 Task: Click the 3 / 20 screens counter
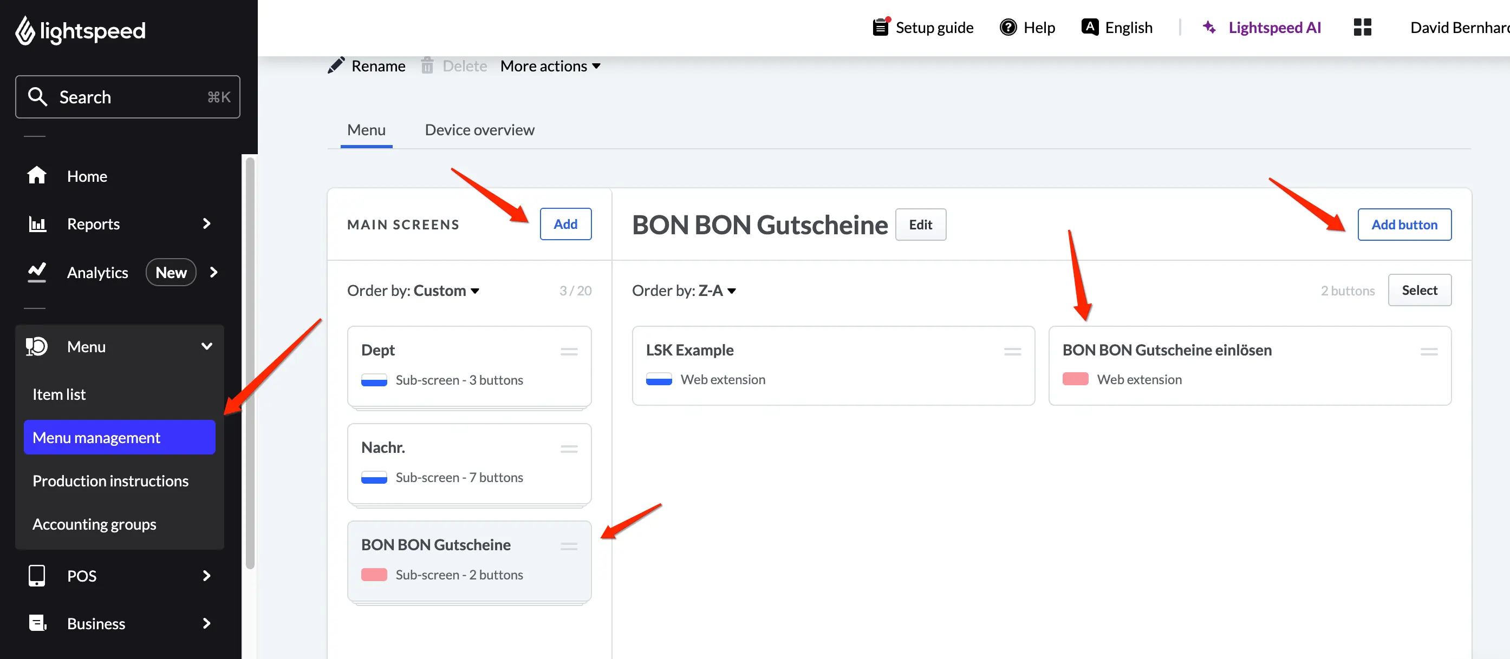575,291
